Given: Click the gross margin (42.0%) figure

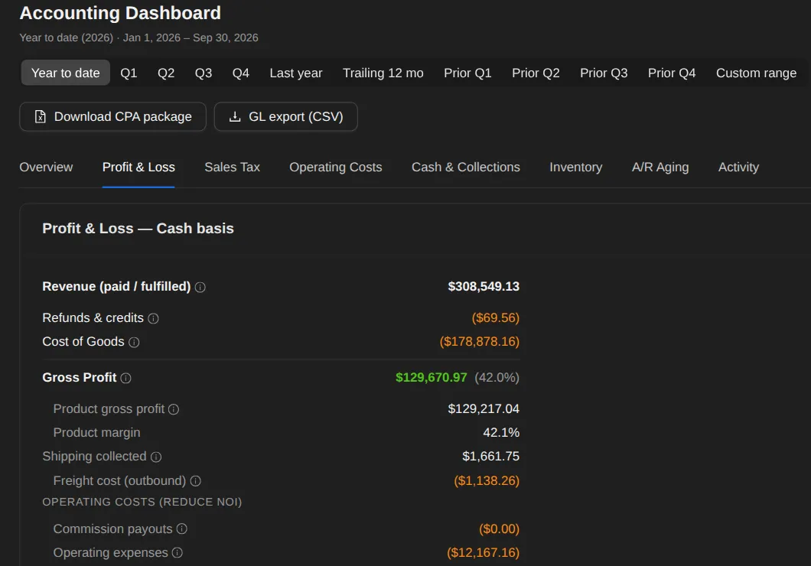Looking at the screenshot, I should (497, 378).
